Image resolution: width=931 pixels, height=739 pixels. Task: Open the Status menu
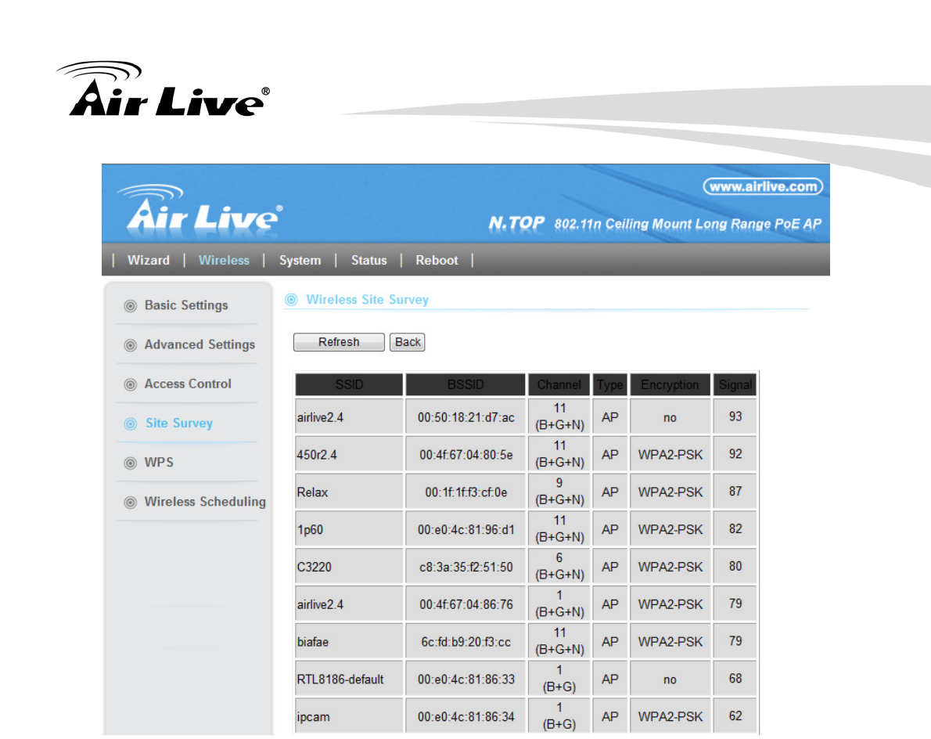pyautogui.click(x=368, y=260)
